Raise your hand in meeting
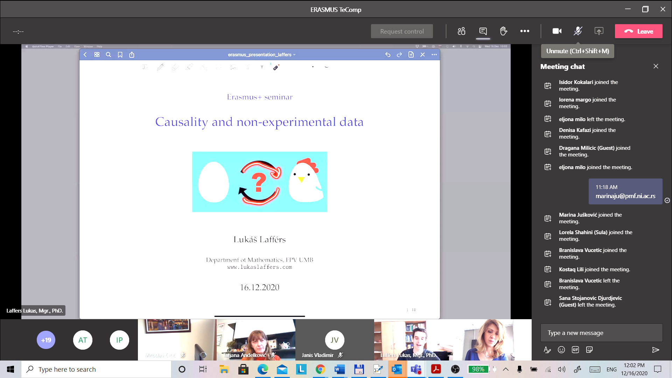 coord(503,31)
